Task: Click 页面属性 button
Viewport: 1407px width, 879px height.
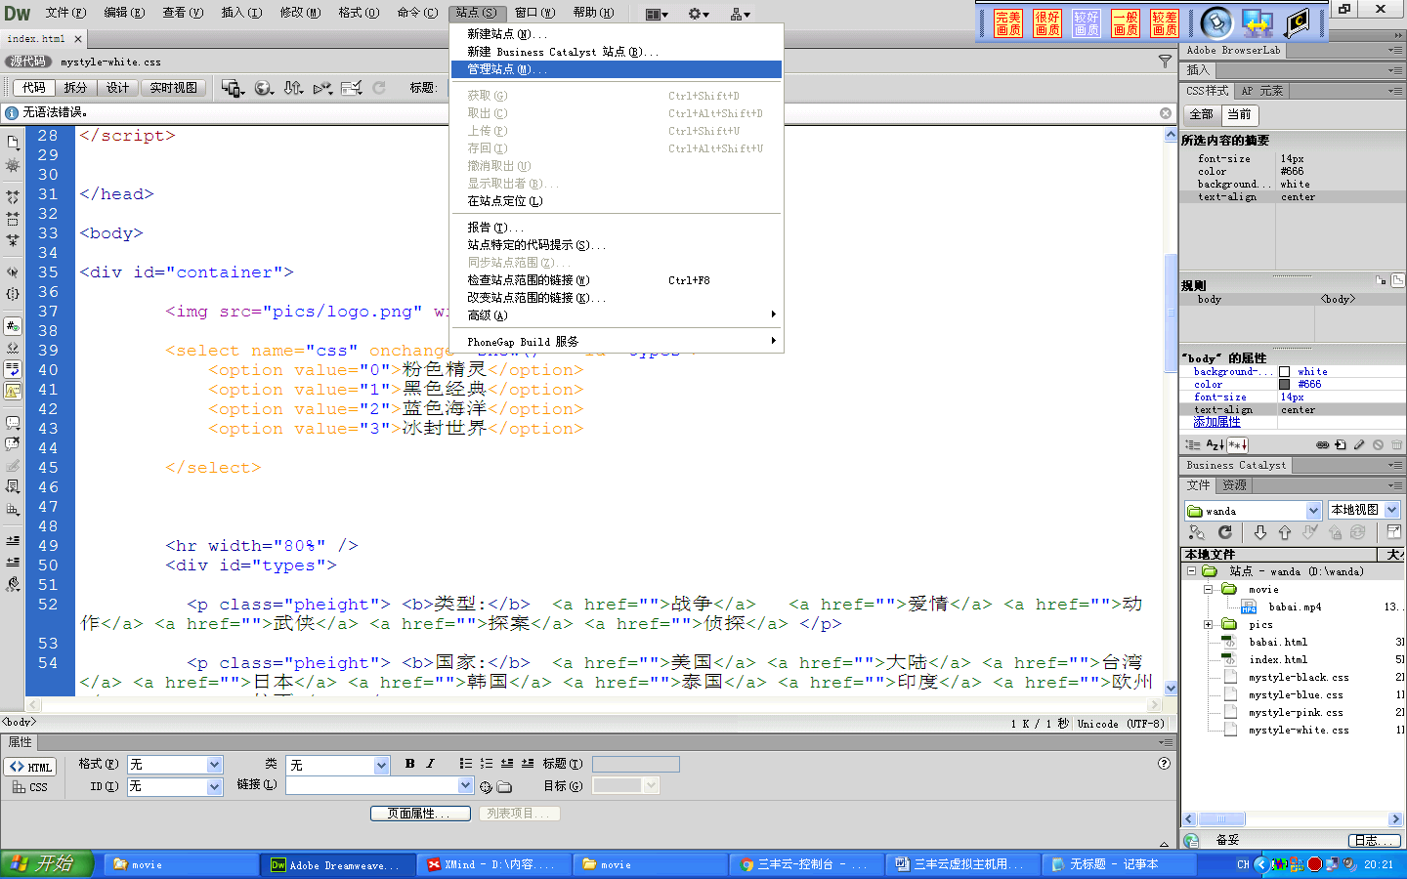Action: (x=420, y=814)
